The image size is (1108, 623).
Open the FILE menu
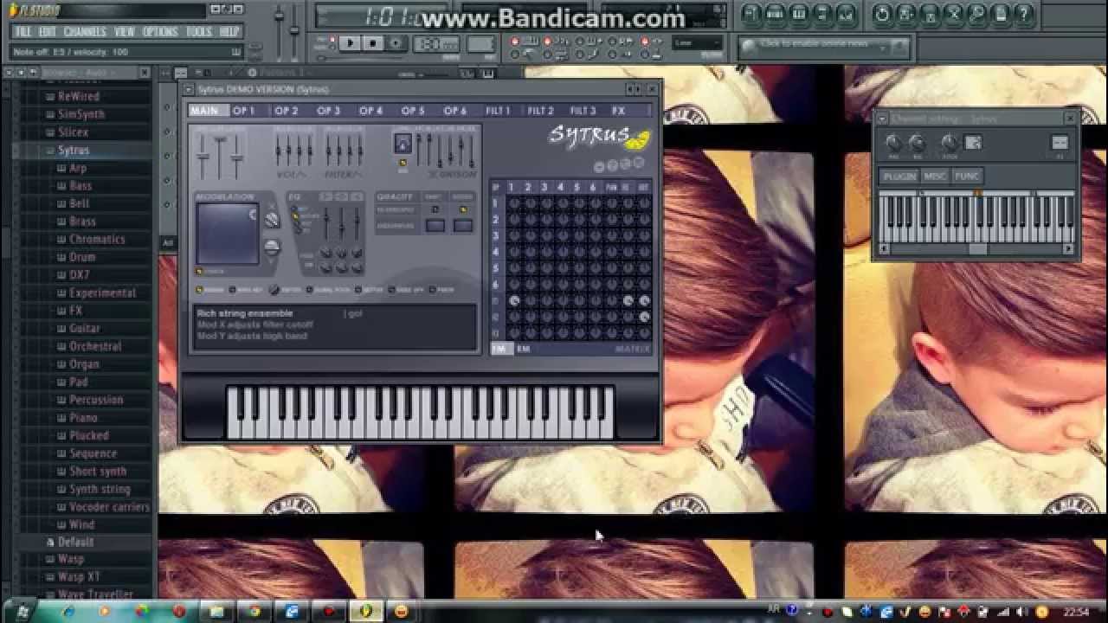23,32
